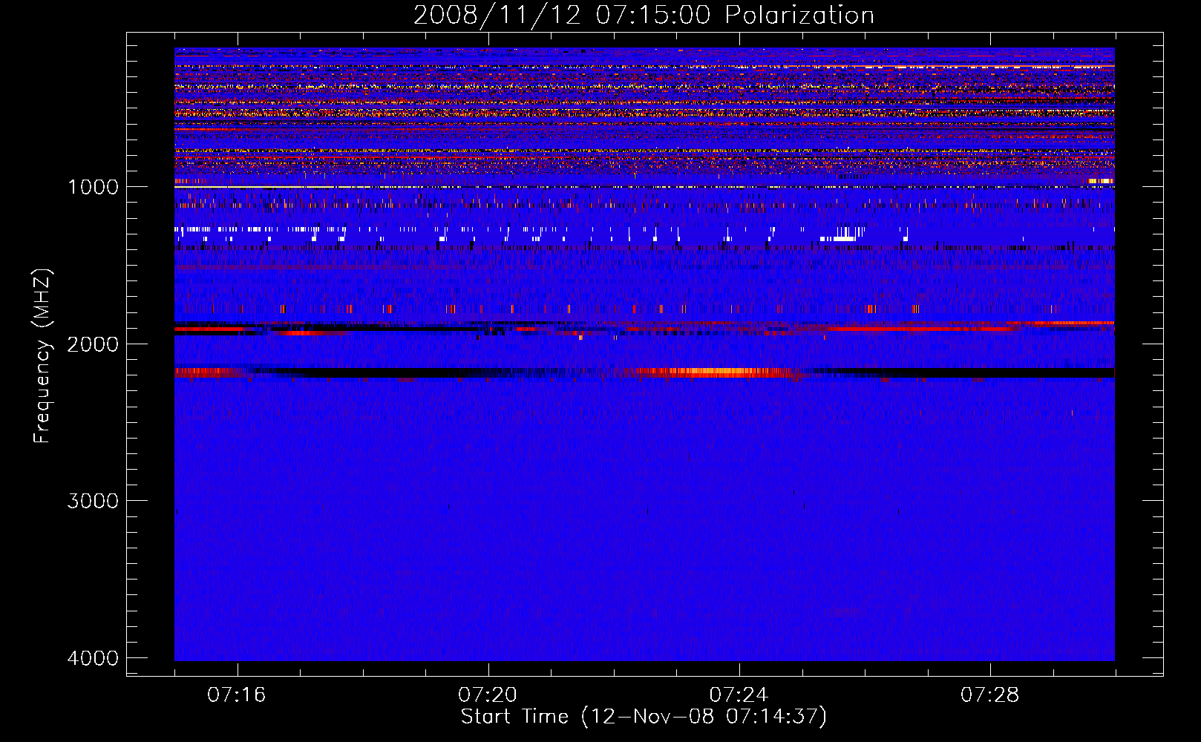
Task: Select the '2000' frequency axis label
Action: [94, 344]
